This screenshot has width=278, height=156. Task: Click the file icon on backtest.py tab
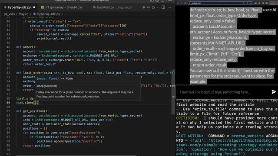pyautogui.click(x=94, y=7)
